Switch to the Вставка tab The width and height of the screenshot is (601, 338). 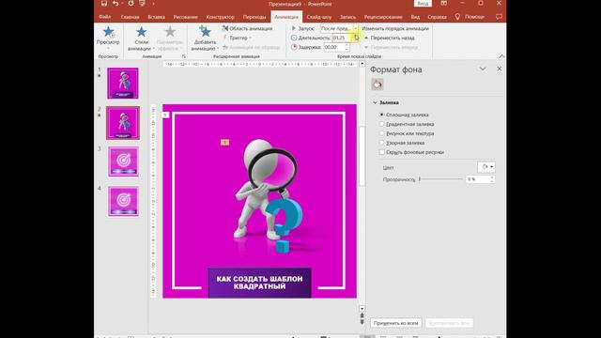point(157,17)
